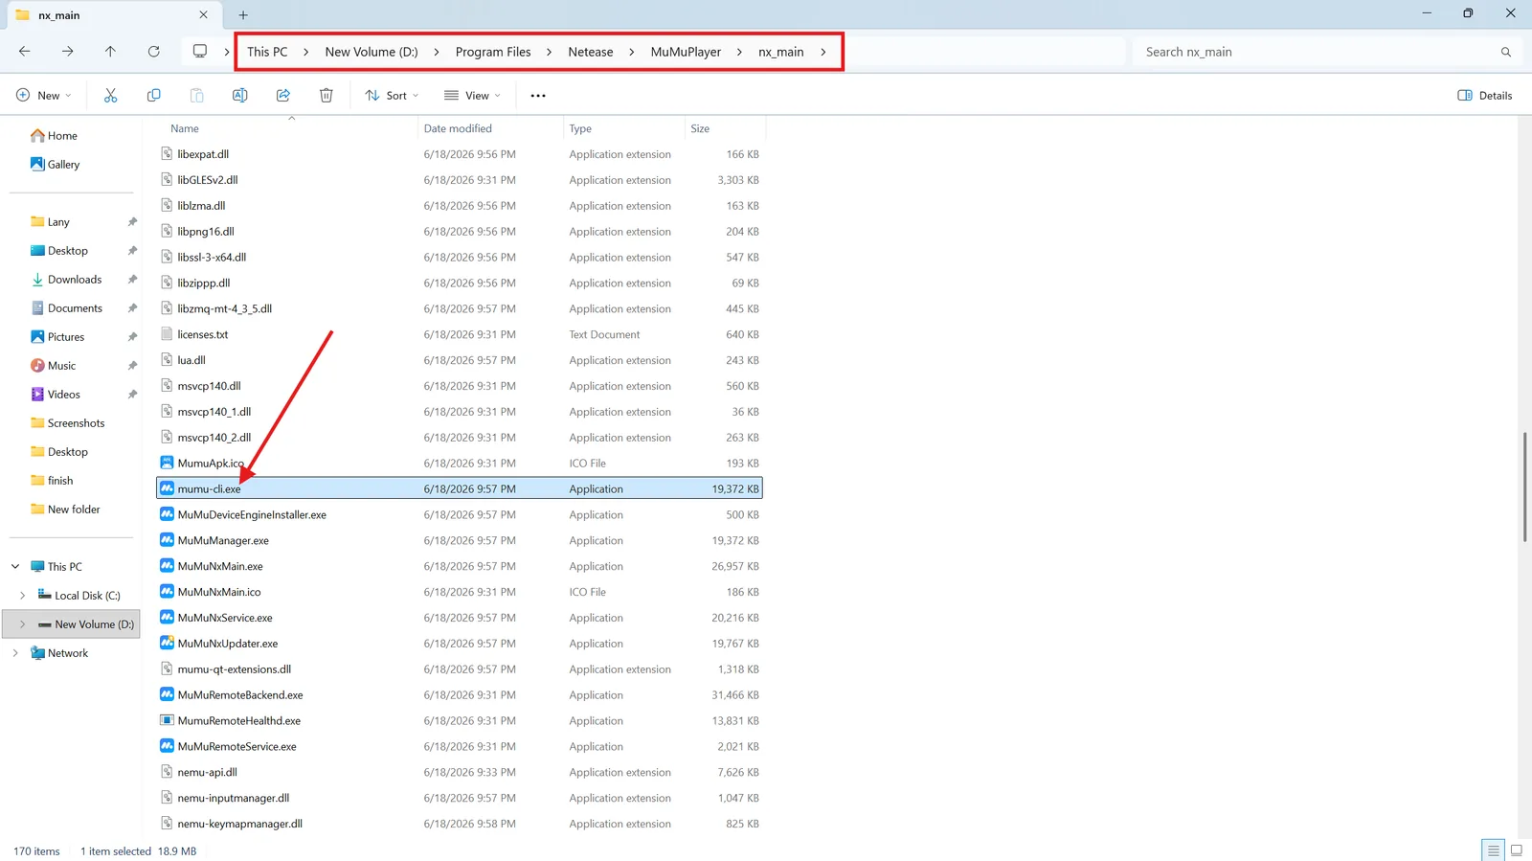Click the Rename icon in toolbar
The height and width of the screenshot is (861, 1532).
(240, 96)
